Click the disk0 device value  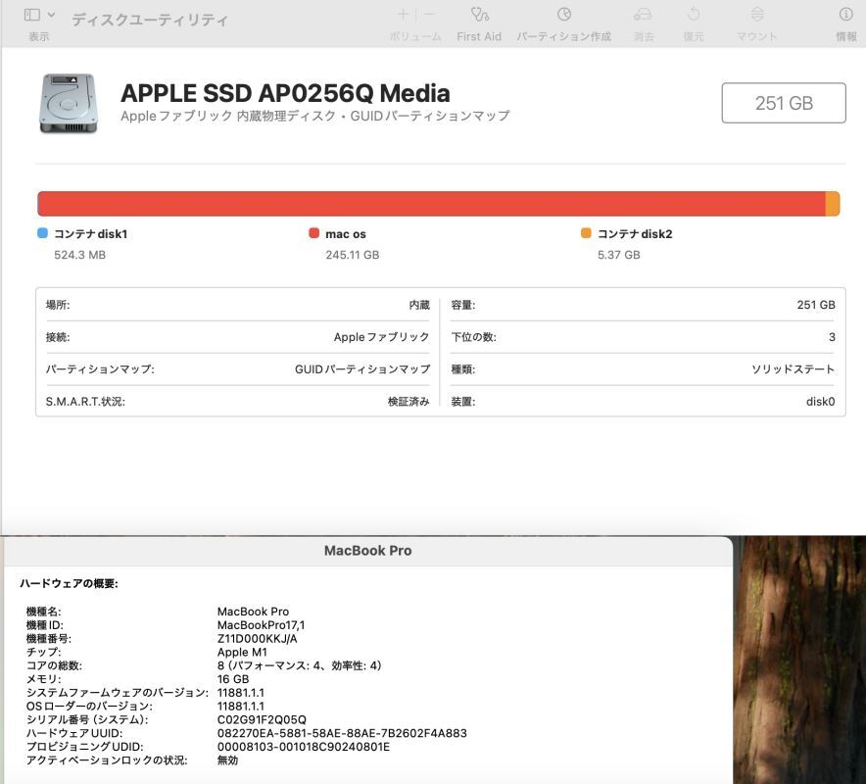pos(820,402)
